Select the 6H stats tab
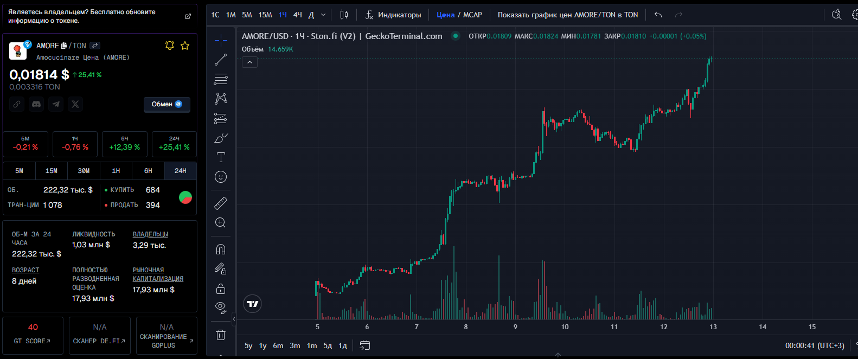Image resolution: width=858 pixels, height=359 pixels. point(148,171)
